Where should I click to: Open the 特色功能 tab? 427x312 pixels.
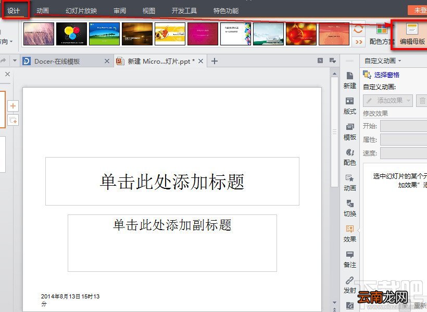[226, 10]
